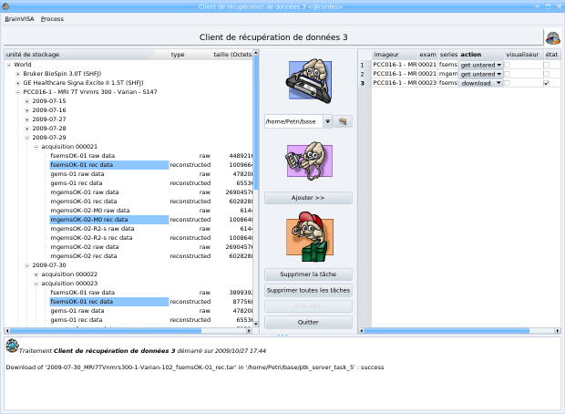Viewport: 565px width, 414px height.
Task: Click the Ajouter >> button
Action: 307,198
